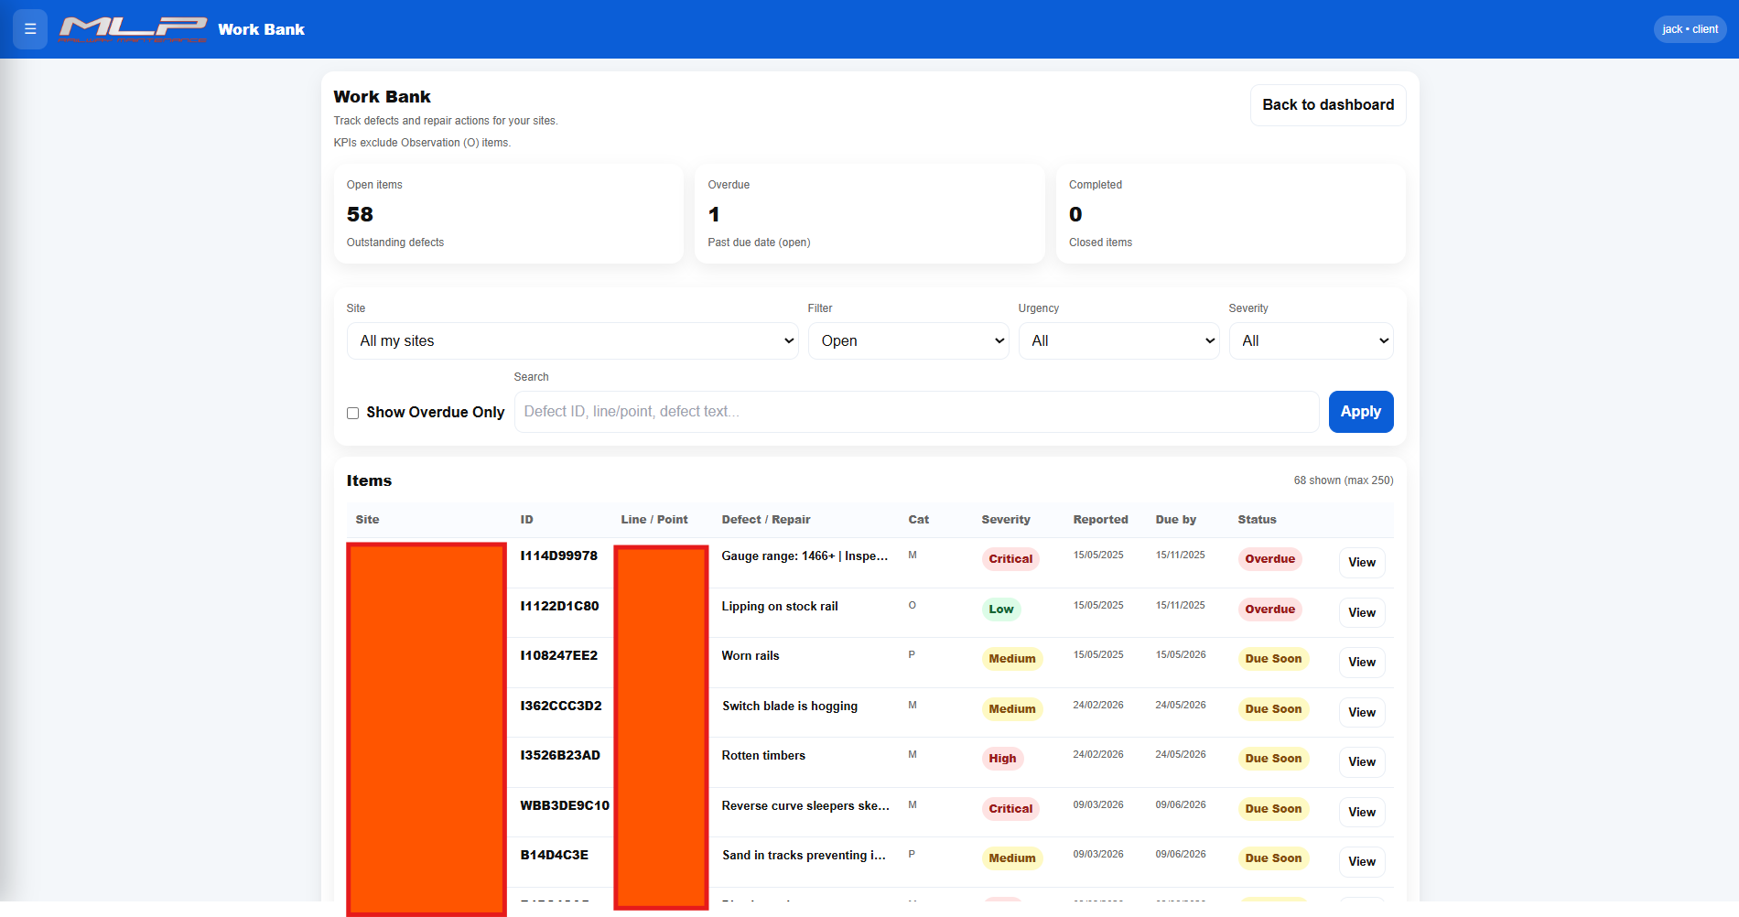
Task: Enable the Show Overdue Only checkbox
Action: coord(352,413)
